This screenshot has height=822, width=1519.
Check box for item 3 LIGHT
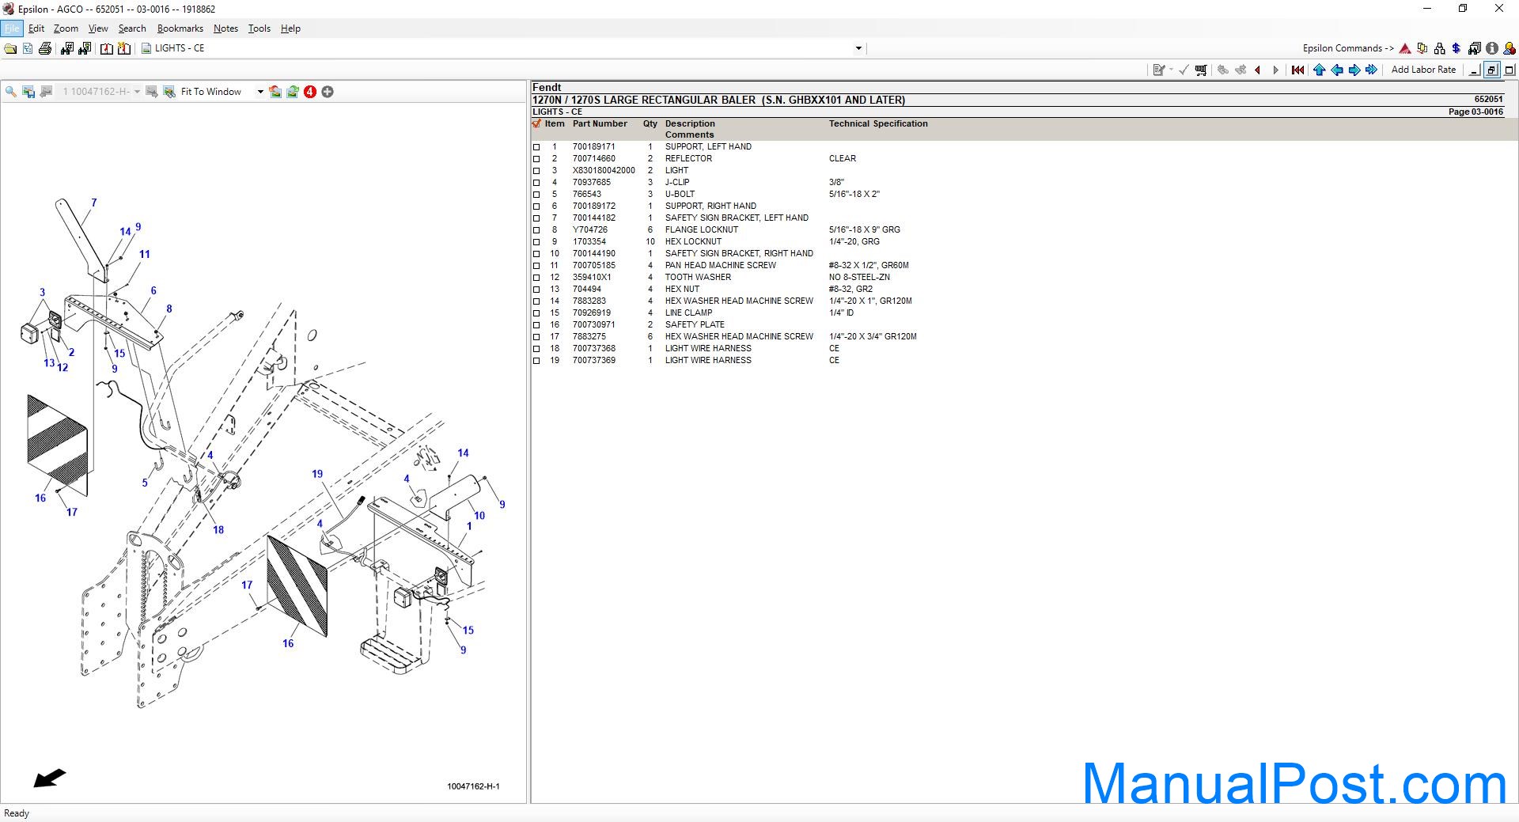tap(536, 171)
